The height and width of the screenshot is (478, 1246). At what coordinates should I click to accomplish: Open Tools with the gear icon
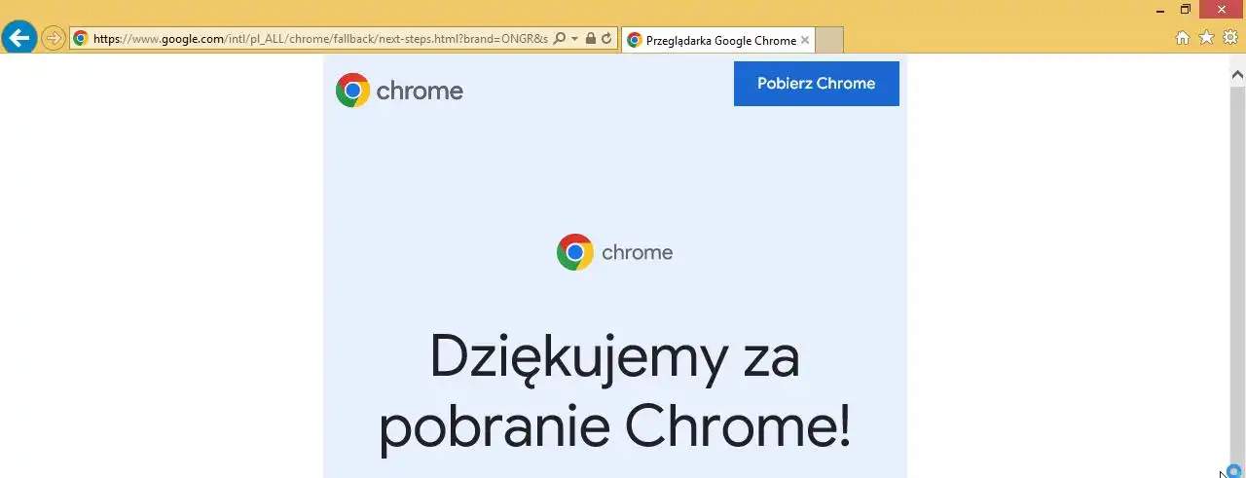(1230, 38)
